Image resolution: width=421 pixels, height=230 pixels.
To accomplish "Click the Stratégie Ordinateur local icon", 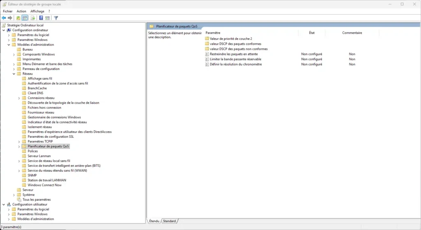I will point(4,25).
